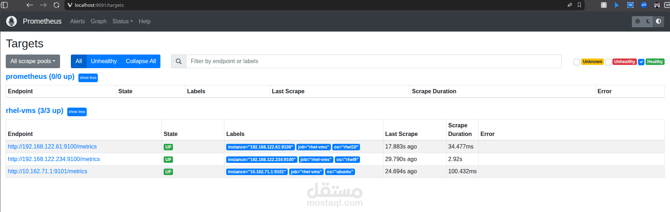Open the zm extension icon
Screen dimensions: 670x212
[644, 5]
